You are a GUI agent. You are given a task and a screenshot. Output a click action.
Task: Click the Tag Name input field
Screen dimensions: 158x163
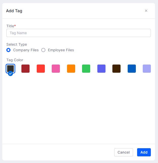78,33
